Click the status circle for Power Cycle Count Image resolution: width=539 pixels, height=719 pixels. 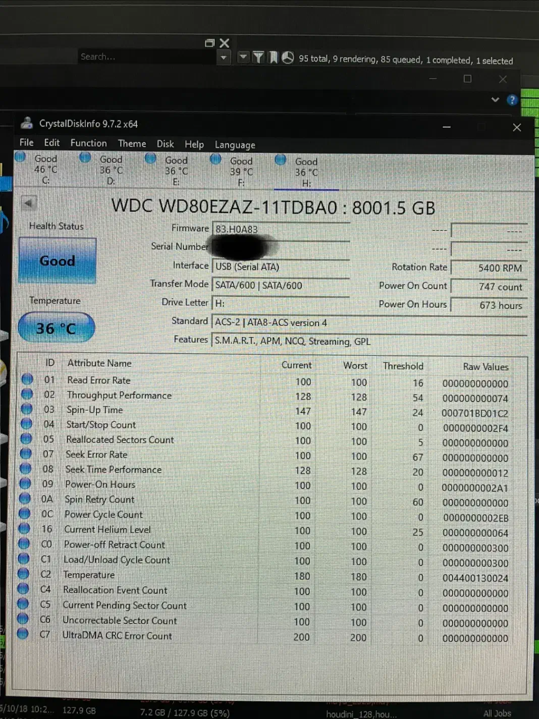pos(24,513)
